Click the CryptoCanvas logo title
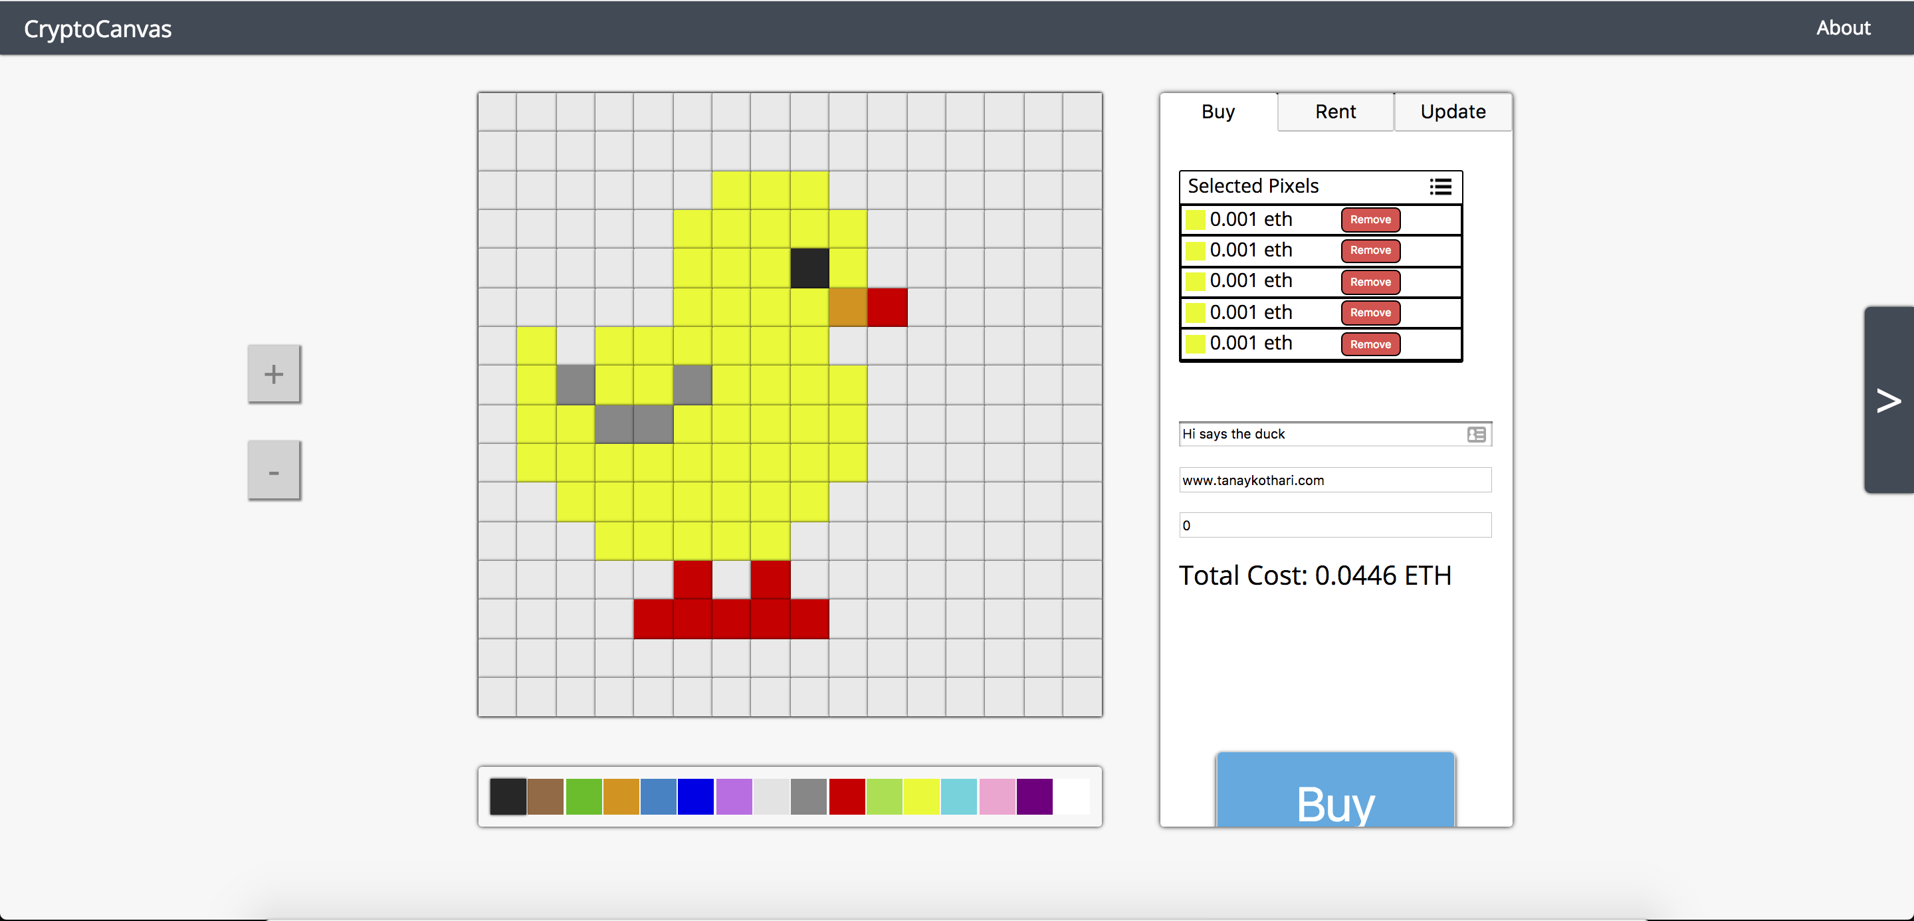The height and width of the screenshot is (921, 1914). click(x=97, y=29)
